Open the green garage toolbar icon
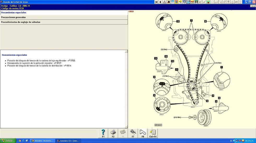The width and height of the screenshot is (256, 143). click(x=196, y=2)
